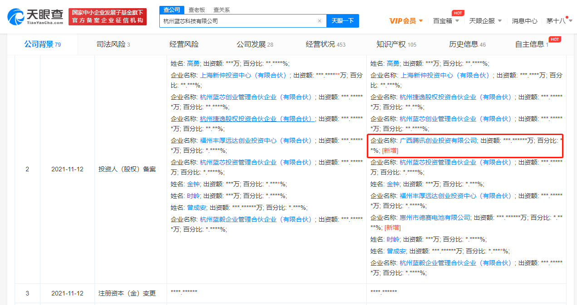
Task: Open 福州丰厚远达创业投资中心 link in right column
Action: pos(457,196)
